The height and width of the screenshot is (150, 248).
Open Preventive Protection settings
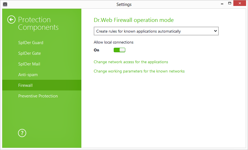click(38, 96)
